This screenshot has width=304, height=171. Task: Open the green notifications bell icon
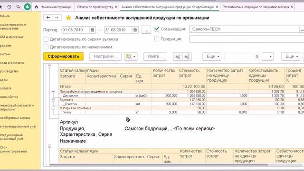tap(28, 7)
